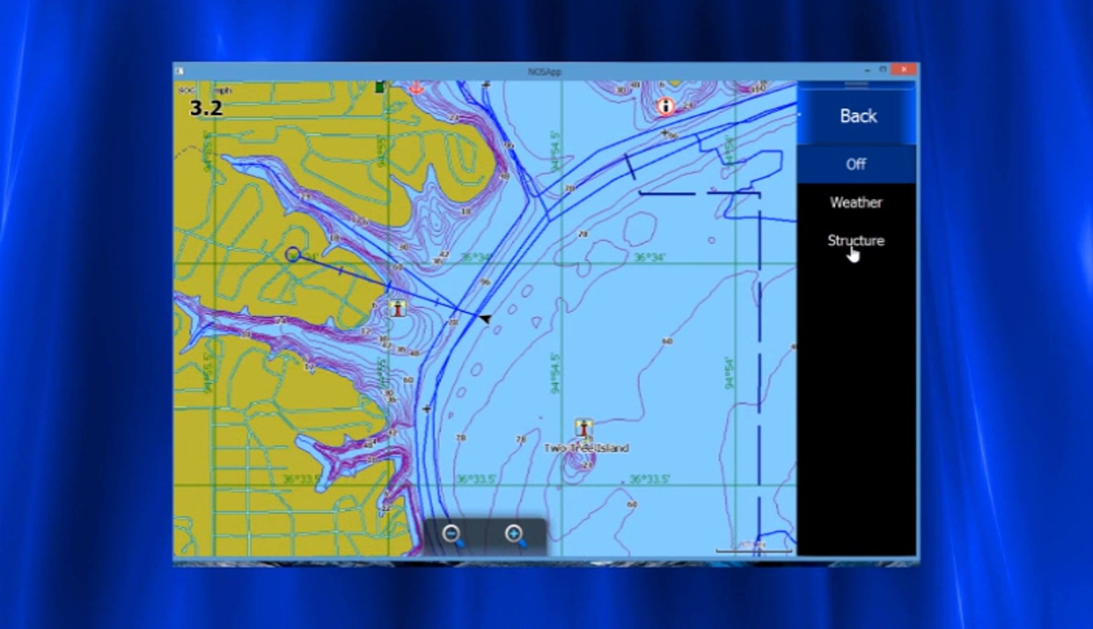This screenshot has height=629, width=1093.
Task: Click the blue circle waypoint on land
Action: (x=293, y=255)
